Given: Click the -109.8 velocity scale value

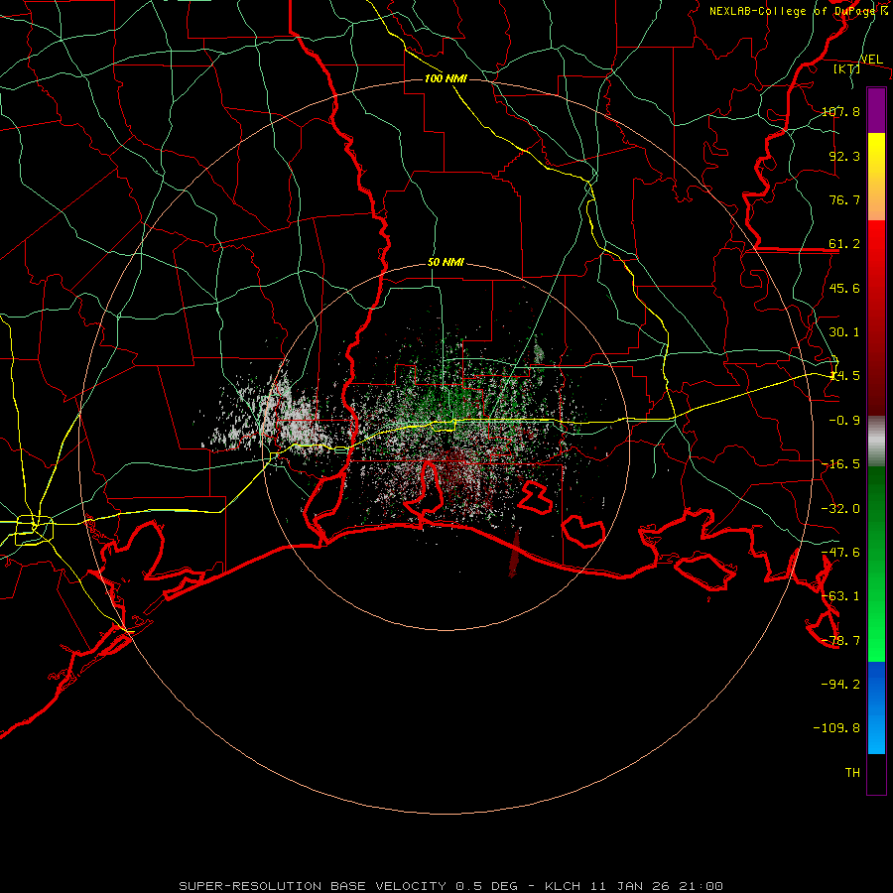Looking at the screenshot, I should tap(837, 728).
